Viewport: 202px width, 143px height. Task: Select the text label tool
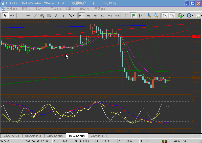coord(56,15)
